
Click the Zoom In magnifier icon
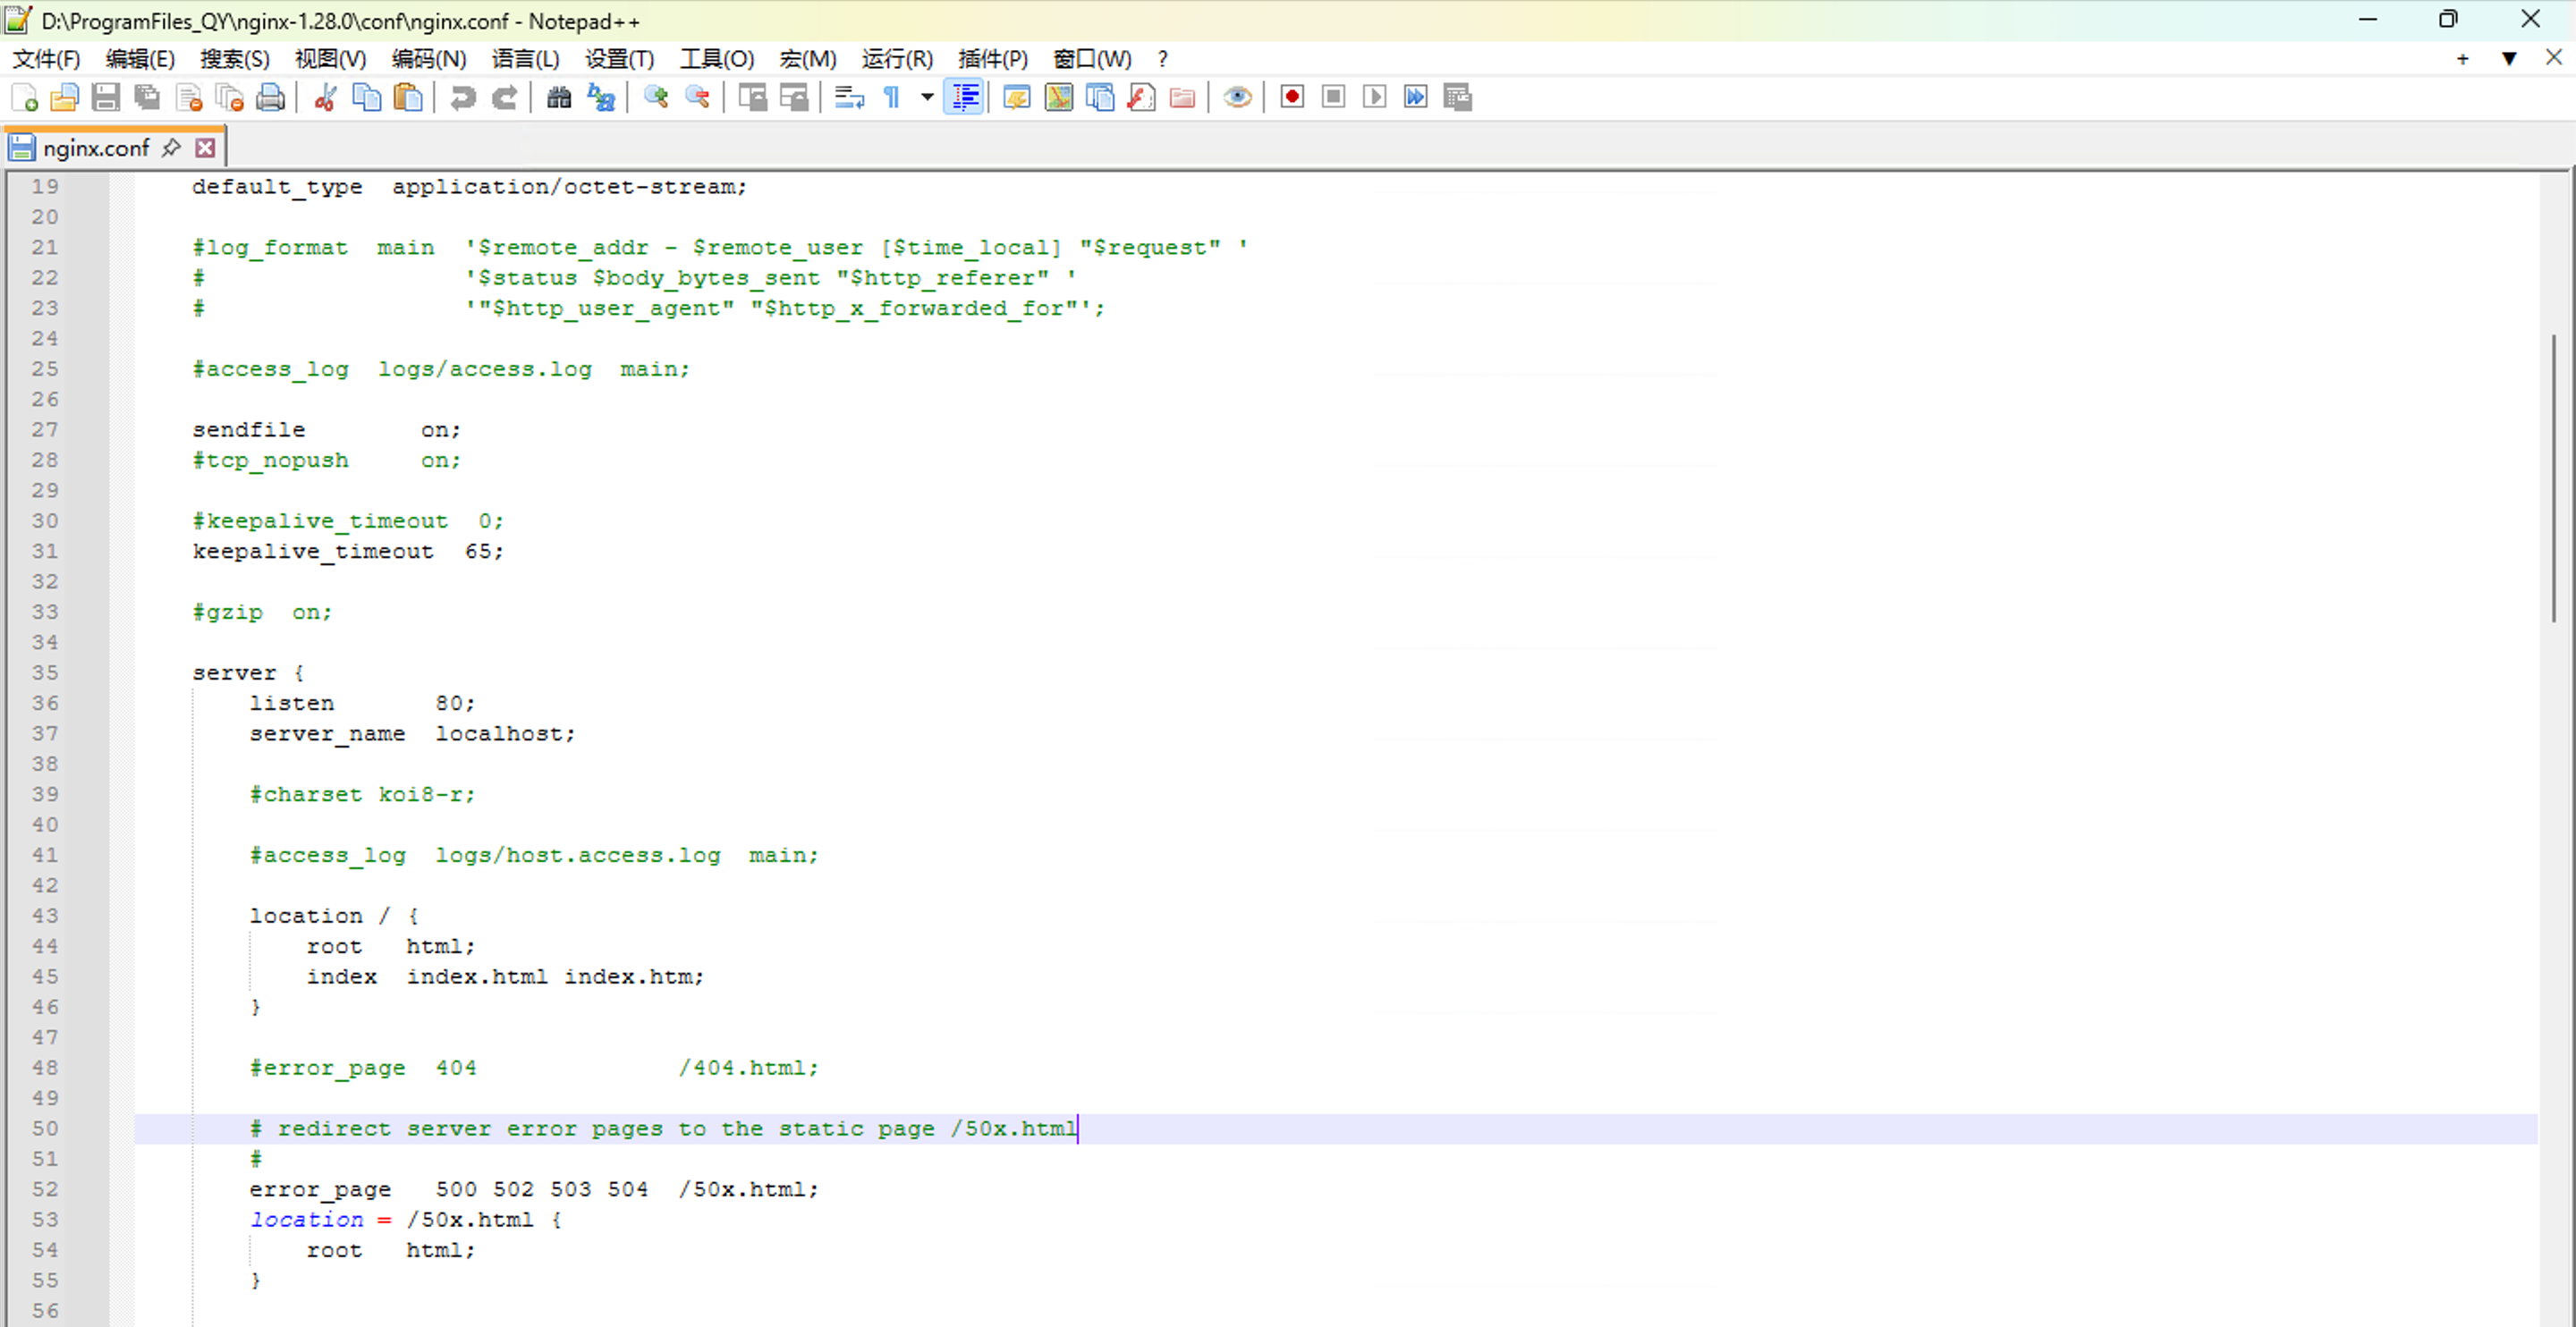click(656, 97)
